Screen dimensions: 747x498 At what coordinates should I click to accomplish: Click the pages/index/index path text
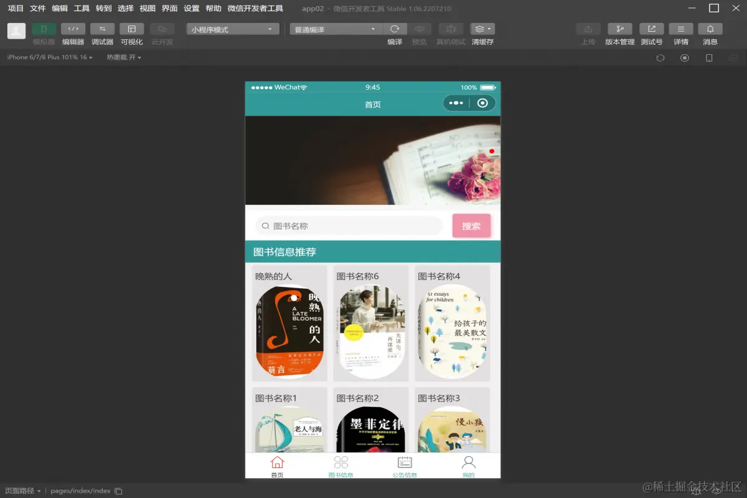point(80,491)
